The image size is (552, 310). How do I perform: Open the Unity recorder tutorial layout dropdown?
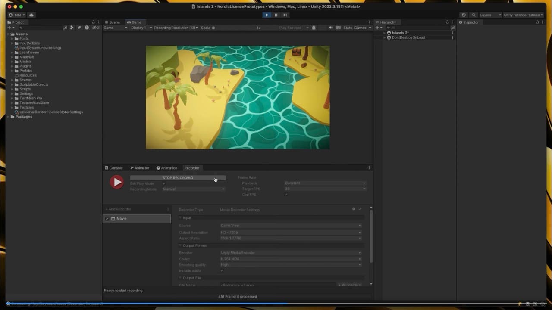pyautogui.click(x=523, y=15)
